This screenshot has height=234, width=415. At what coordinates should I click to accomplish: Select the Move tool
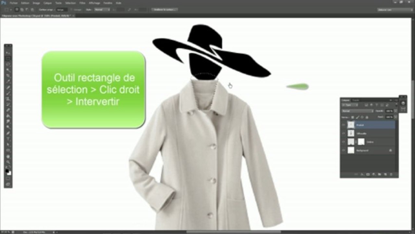pyautogui.click(x=8, y=52)
